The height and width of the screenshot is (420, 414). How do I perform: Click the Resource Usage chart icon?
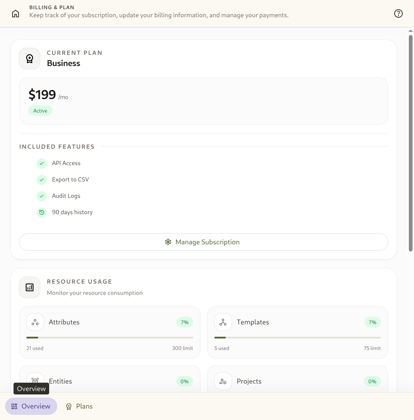tap(30, 287)
